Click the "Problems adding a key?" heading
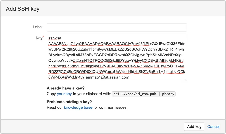The image size is (226, 134). tap(69, 102)
